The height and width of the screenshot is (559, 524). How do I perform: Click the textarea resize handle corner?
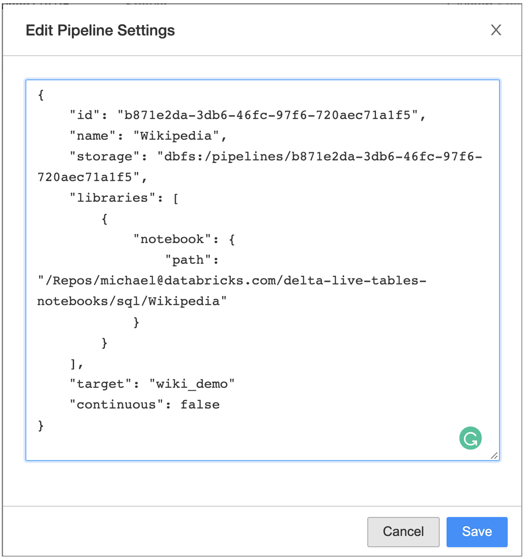click(494, 455)
